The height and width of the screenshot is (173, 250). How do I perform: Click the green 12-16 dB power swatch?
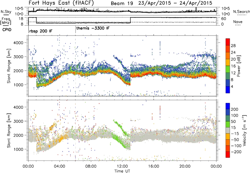coord(228,70)
